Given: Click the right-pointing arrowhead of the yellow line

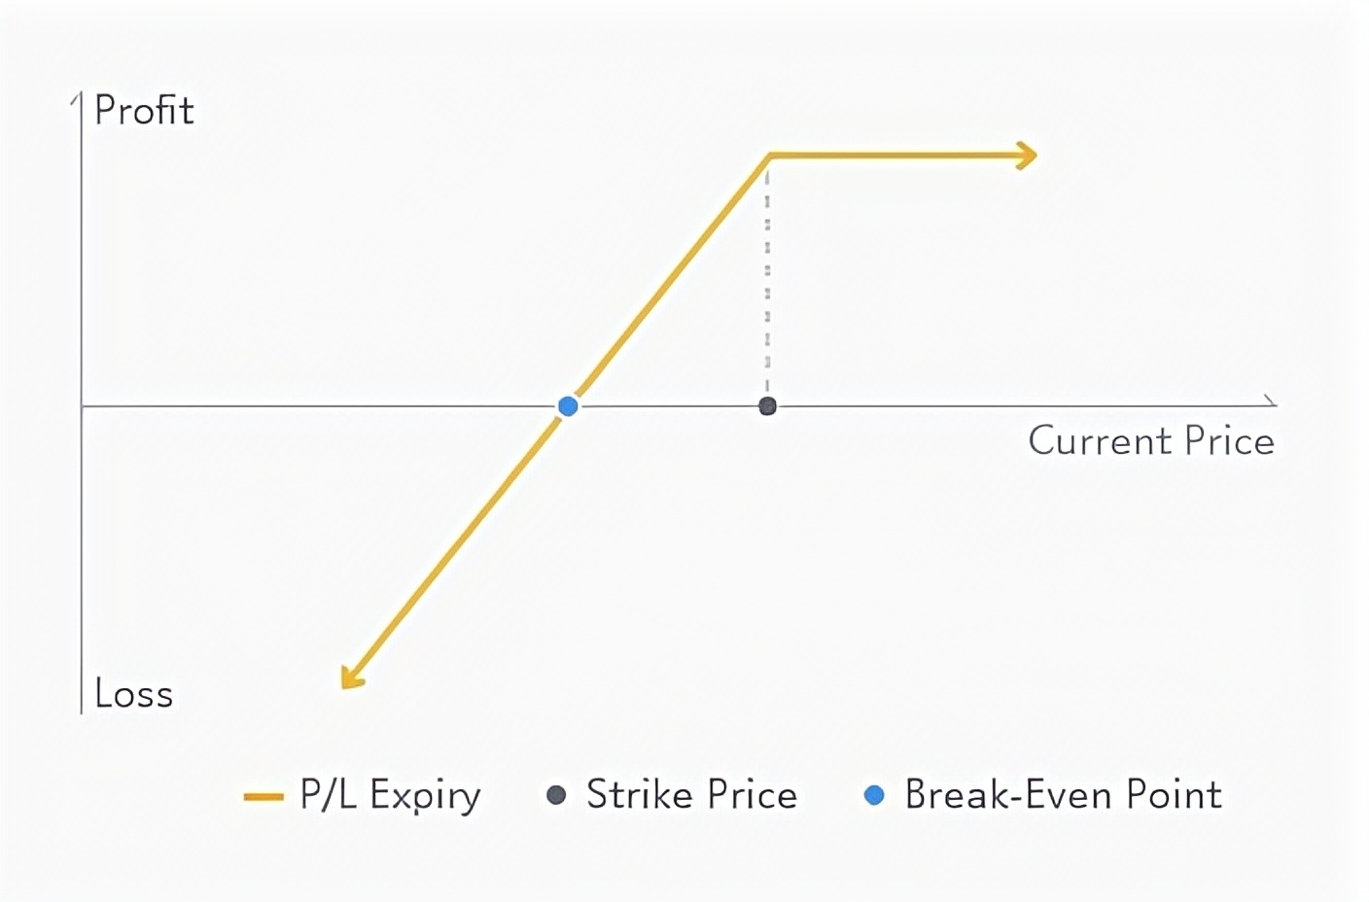Looking at the screenshot, I should point(1027,156).
